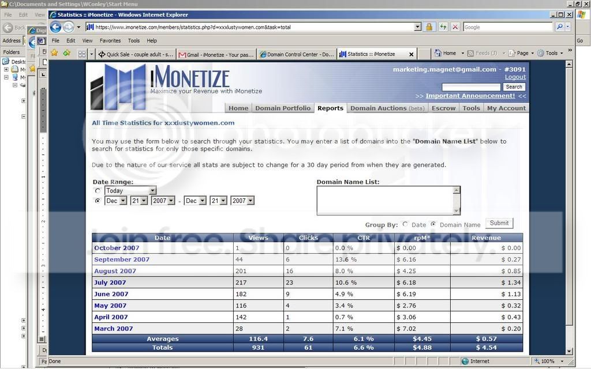Click the Submit button
The image size is (591, 369).
(499, 223)
